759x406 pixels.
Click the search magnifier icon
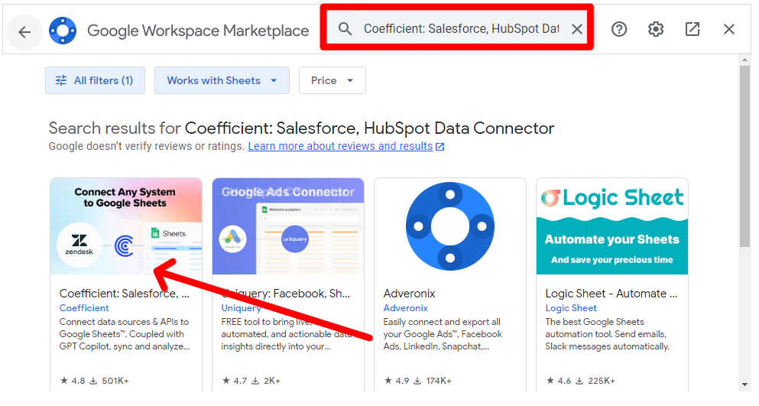(x=345, y=29)
